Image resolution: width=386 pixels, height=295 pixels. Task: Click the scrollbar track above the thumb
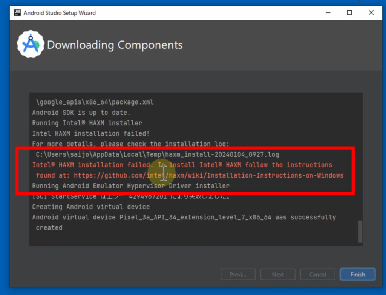[x=360, y=159]
